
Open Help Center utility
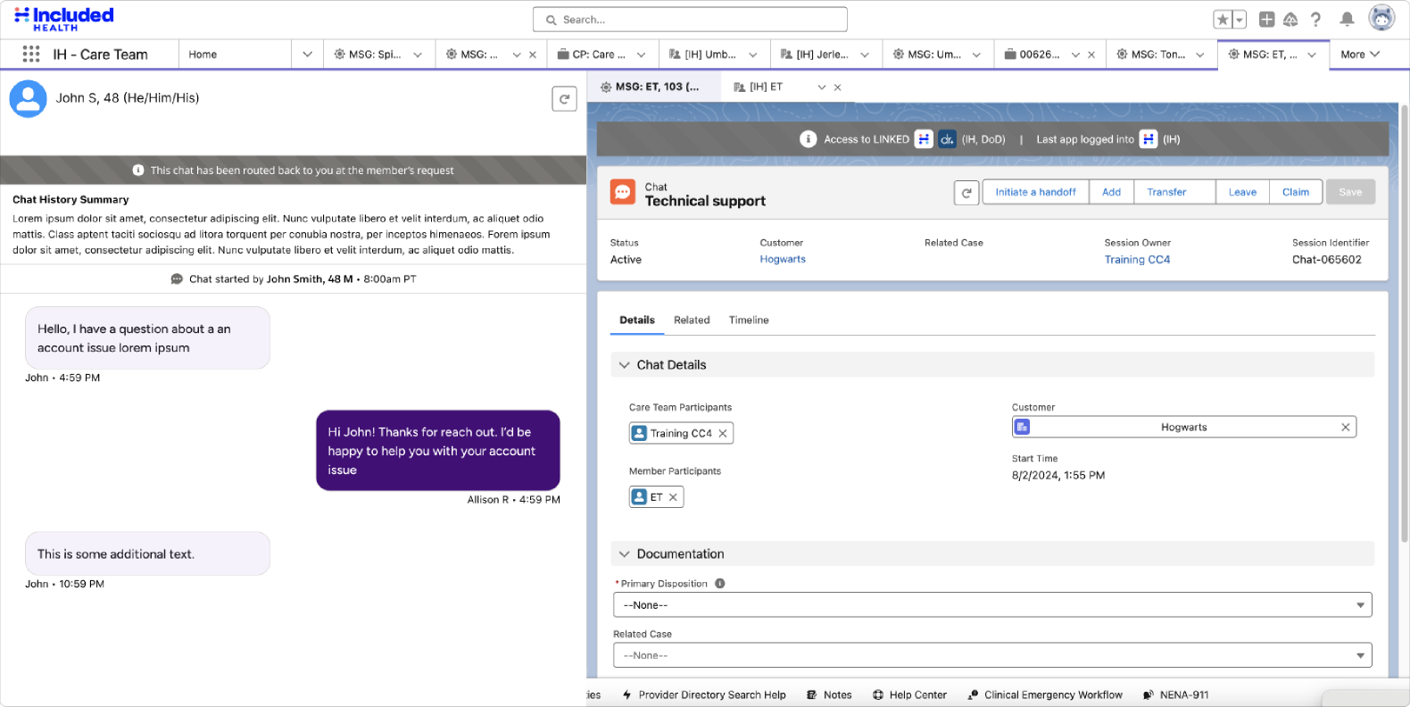909,695
